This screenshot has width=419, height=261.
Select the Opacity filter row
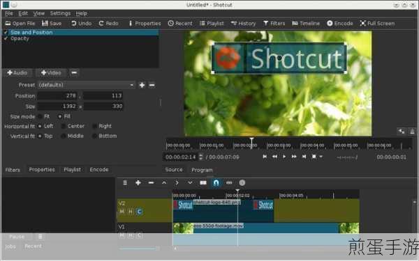pyautogui.click(x=80, y=38)
